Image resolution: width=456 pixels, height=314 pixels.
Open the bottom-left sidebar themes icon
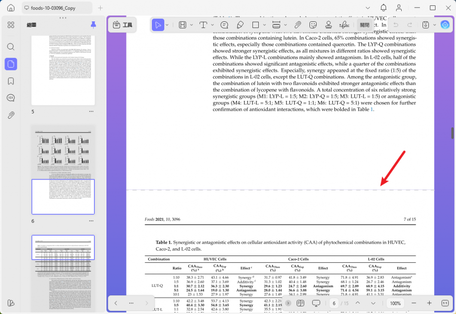click(x=11, y=303)
